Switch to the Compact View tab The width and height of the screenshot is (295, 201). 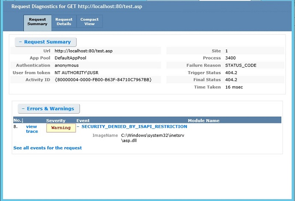coord(89,21)
